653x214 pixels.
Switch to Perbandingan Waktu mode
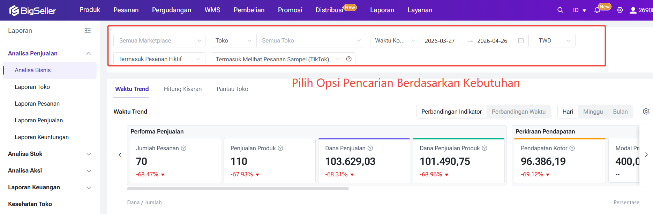tap(518, 112)
